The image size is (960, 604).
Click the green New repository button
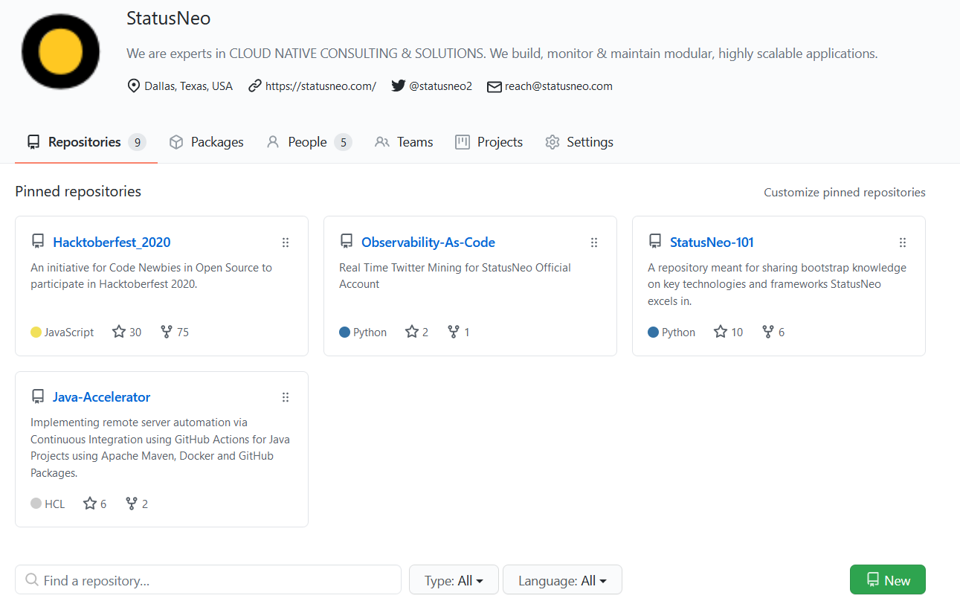tap(888, 580)
